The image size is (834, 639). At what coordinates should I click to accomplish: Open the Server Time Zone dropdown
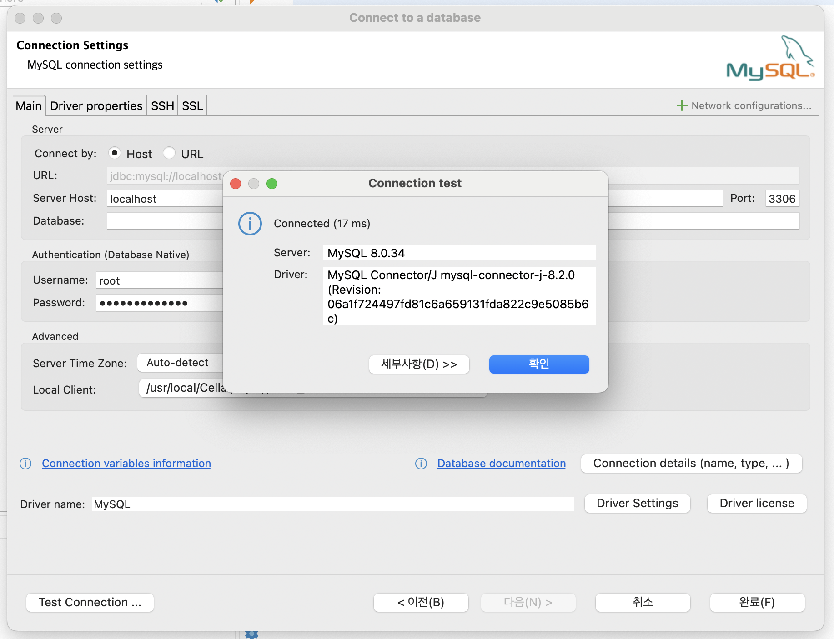180,363
